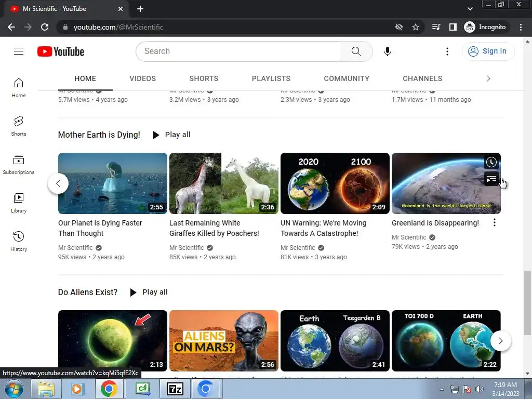Switch to the VIDEOS channel tab

(x=142, y=79)
